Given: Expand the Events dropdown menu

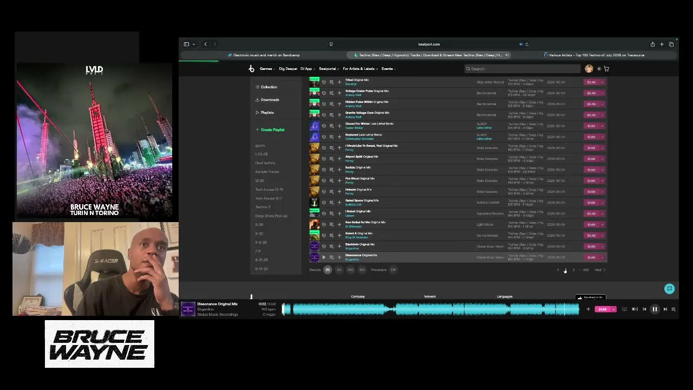Looking at the screenshot, I should pyautogui.click(x=388, y=69).
